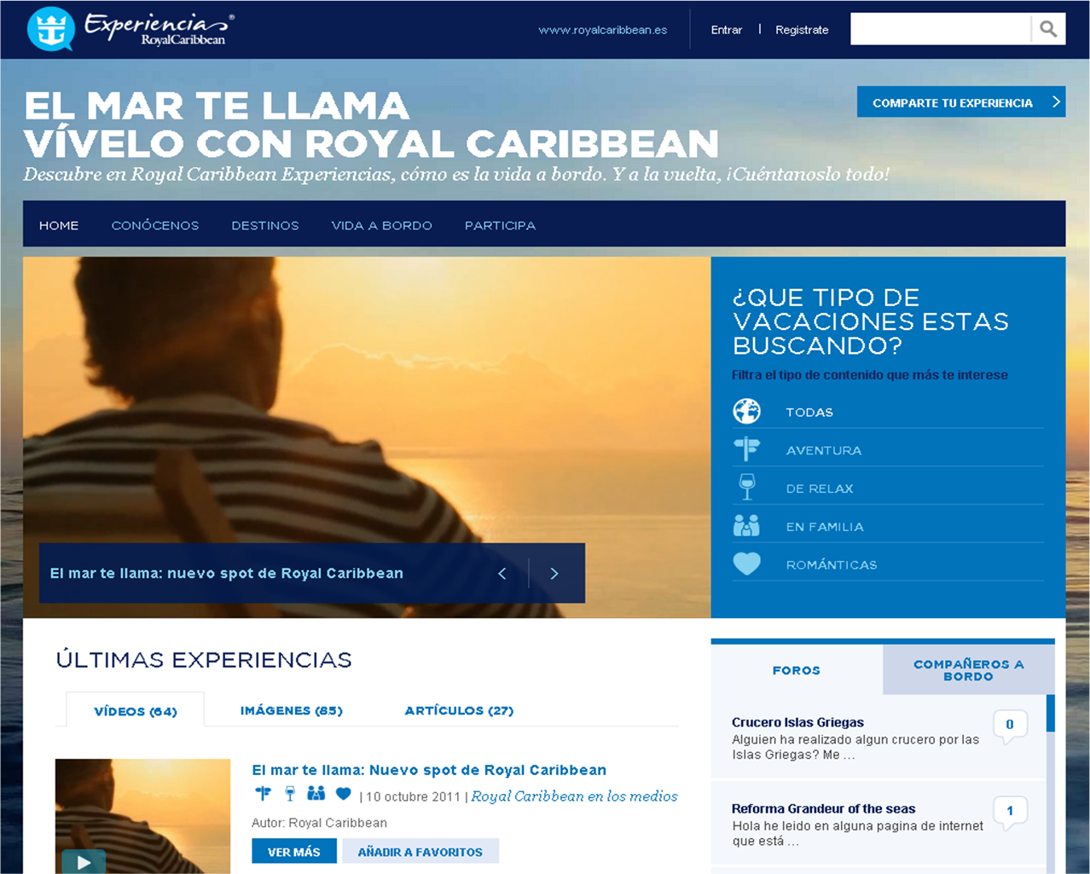This screenshot has height=874, width=1090.
Task: Open the Regístrate link
Action: point(802,30)
